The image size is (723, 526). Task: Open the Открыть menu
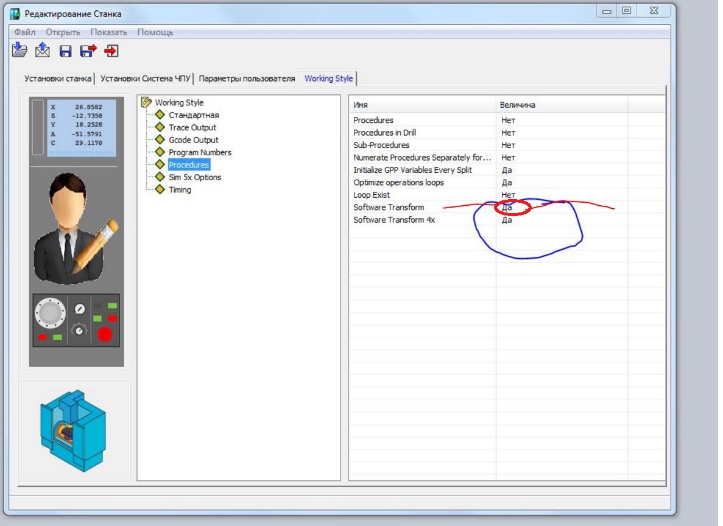[x=63, y=32]
